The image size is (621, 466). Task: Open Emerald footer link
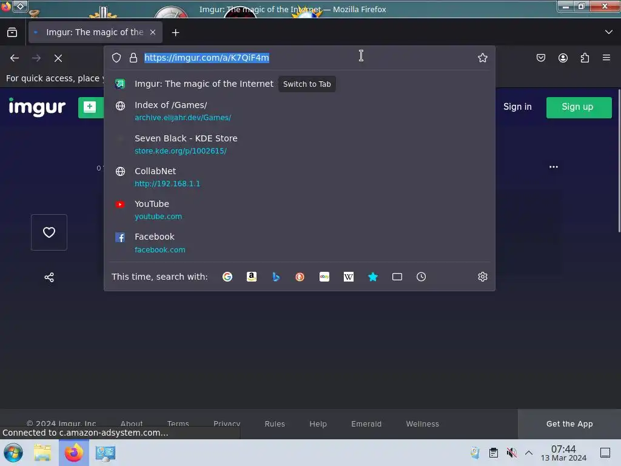366,424
